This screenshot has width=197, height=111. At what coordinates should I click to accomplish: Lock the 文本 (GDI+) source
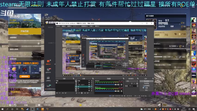click(x=91, y=85)
